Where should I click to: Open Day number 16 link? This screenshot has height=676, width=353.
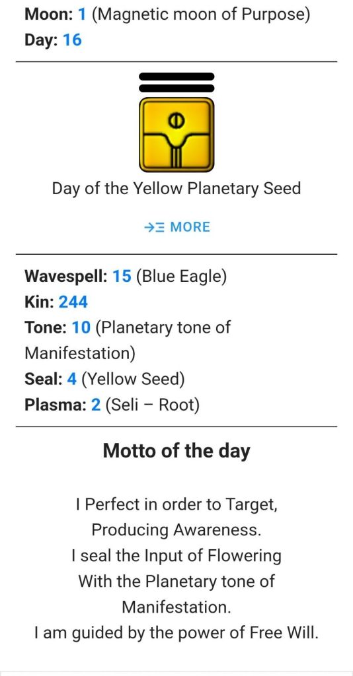click(x=72, y=40)
